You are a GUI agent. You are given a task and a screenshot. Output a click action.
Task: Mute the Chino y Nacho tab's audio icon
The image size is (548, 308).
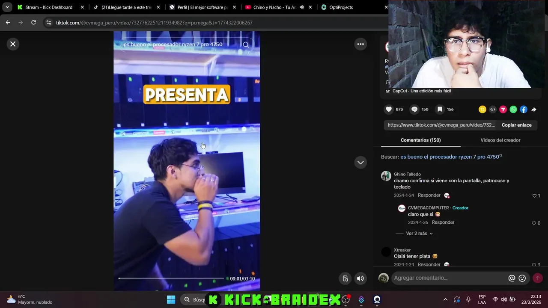click(302, 7)
